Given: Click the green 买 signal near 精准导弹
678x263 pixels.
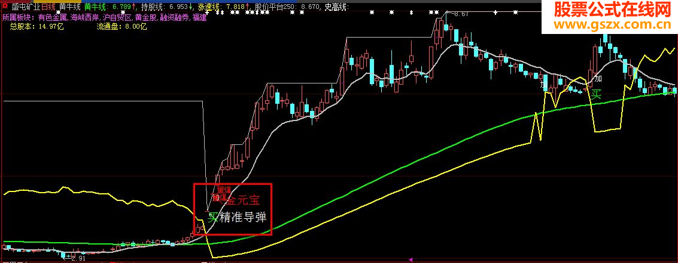Looking at the screenshot, I should (213, 217).
